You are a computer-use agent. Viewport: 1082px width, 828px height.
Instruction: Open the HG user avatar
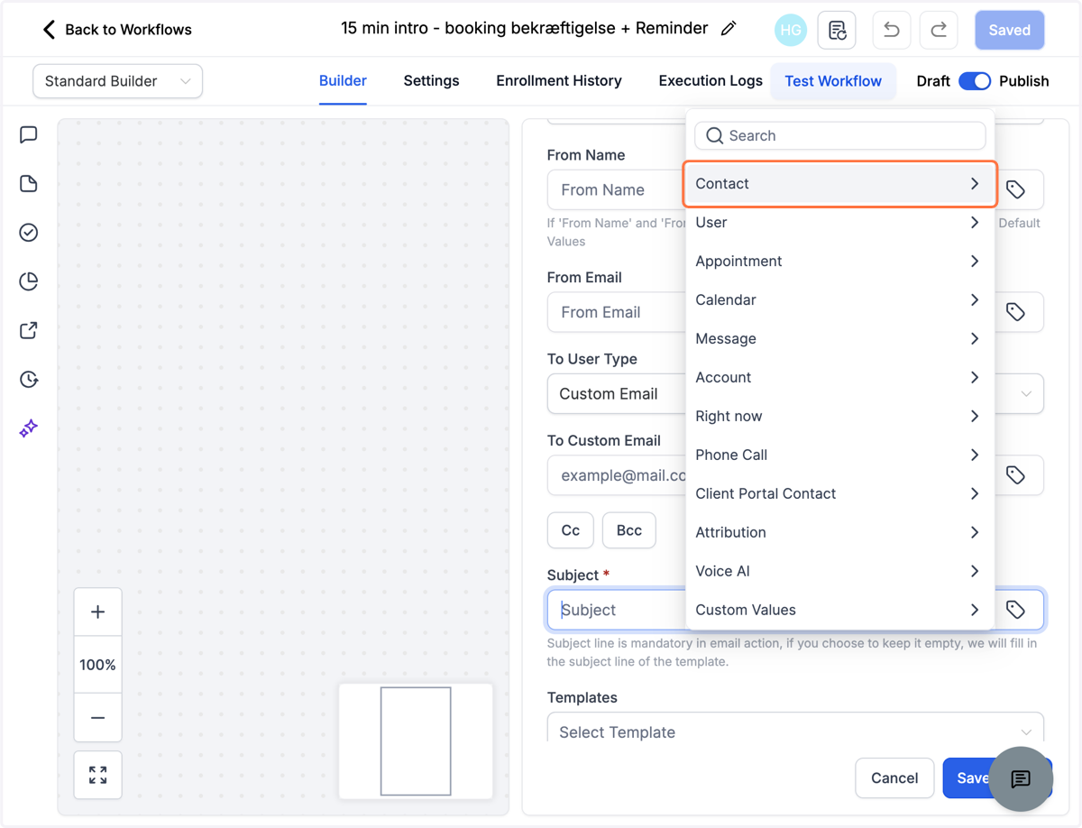click(791, 30)
